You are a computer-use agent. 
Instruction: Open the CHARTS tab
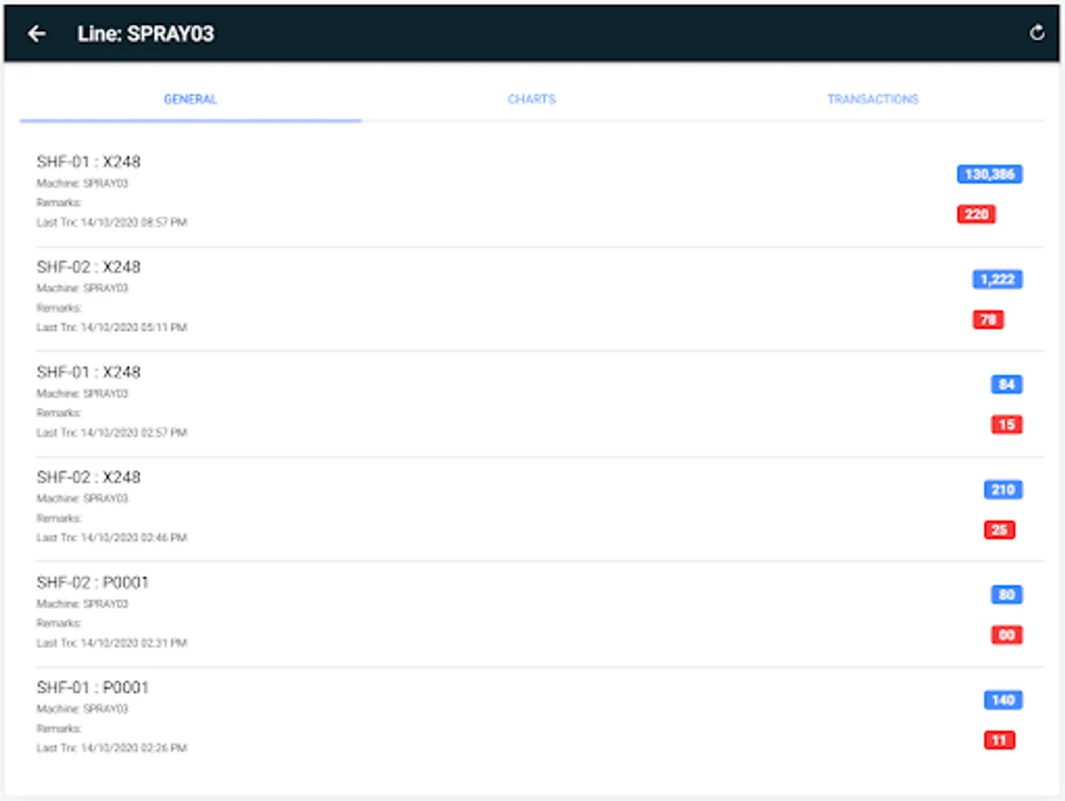pyautogui.click(x=532, y=99)
